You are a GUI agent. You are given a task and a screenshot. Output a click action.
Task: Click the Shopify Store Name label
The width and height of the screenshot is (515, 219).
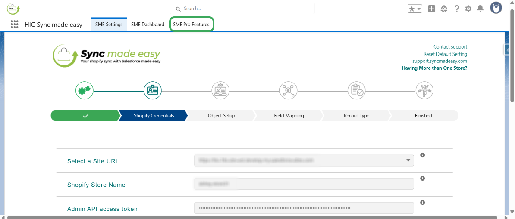click(96, 185)
